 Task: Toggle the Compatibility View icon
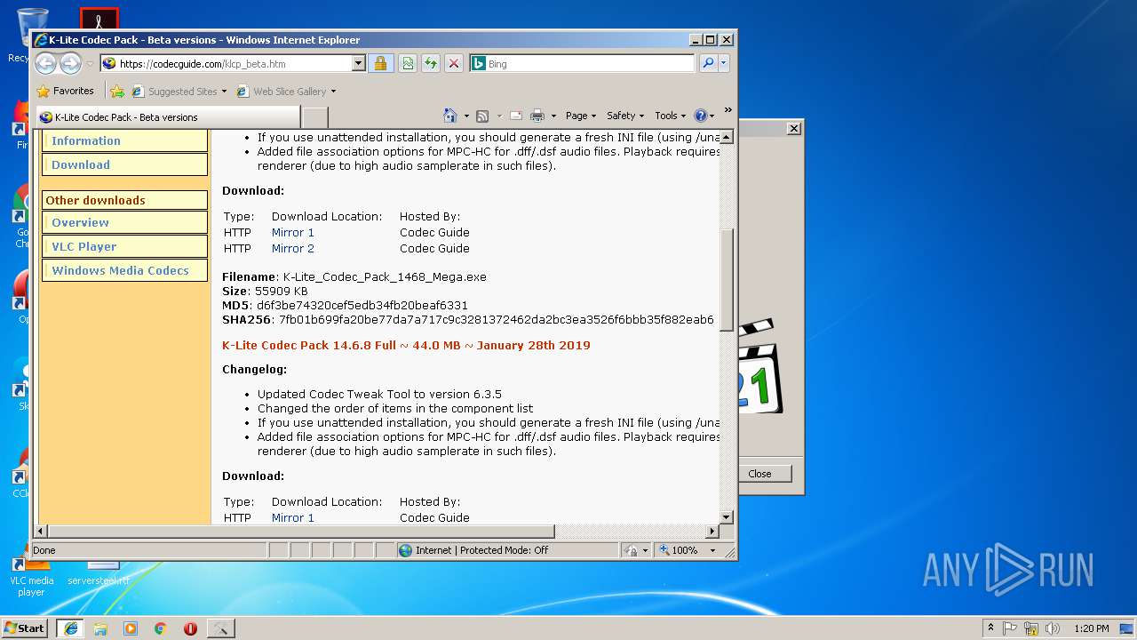[x=407, y=63]
